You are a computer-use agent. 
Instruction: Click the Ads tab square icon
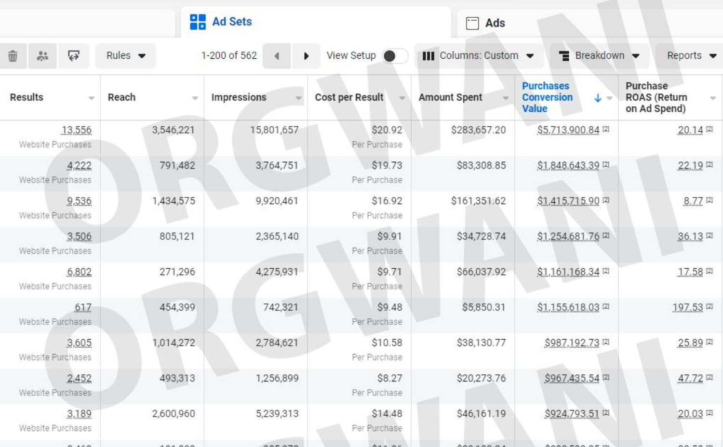(x=472, y=23)
